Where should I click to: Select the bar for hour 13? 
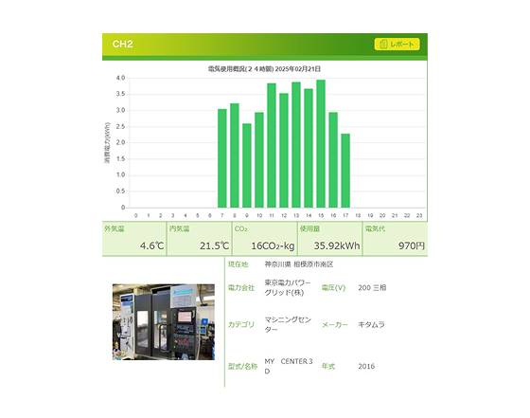(296, 145)
